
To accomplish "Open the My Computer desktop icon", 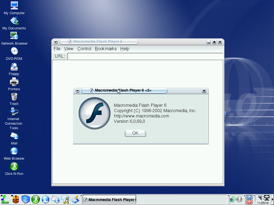I will click(x=14, y=8).
